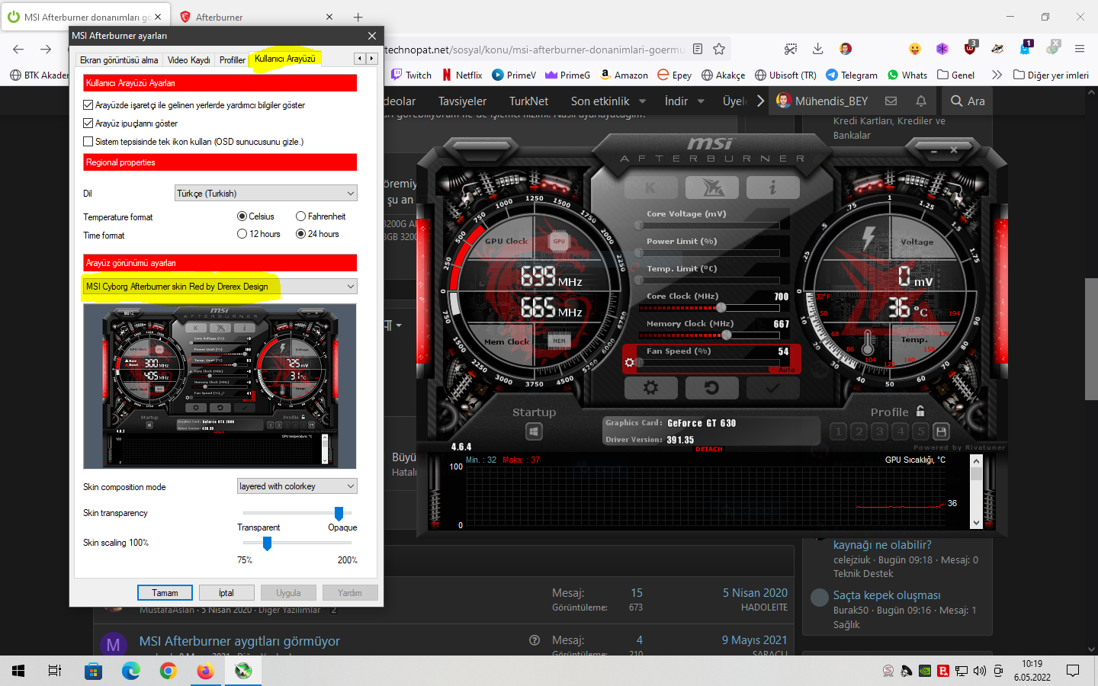Expand Son etkinlik dropdown arrow

(642, 101)
